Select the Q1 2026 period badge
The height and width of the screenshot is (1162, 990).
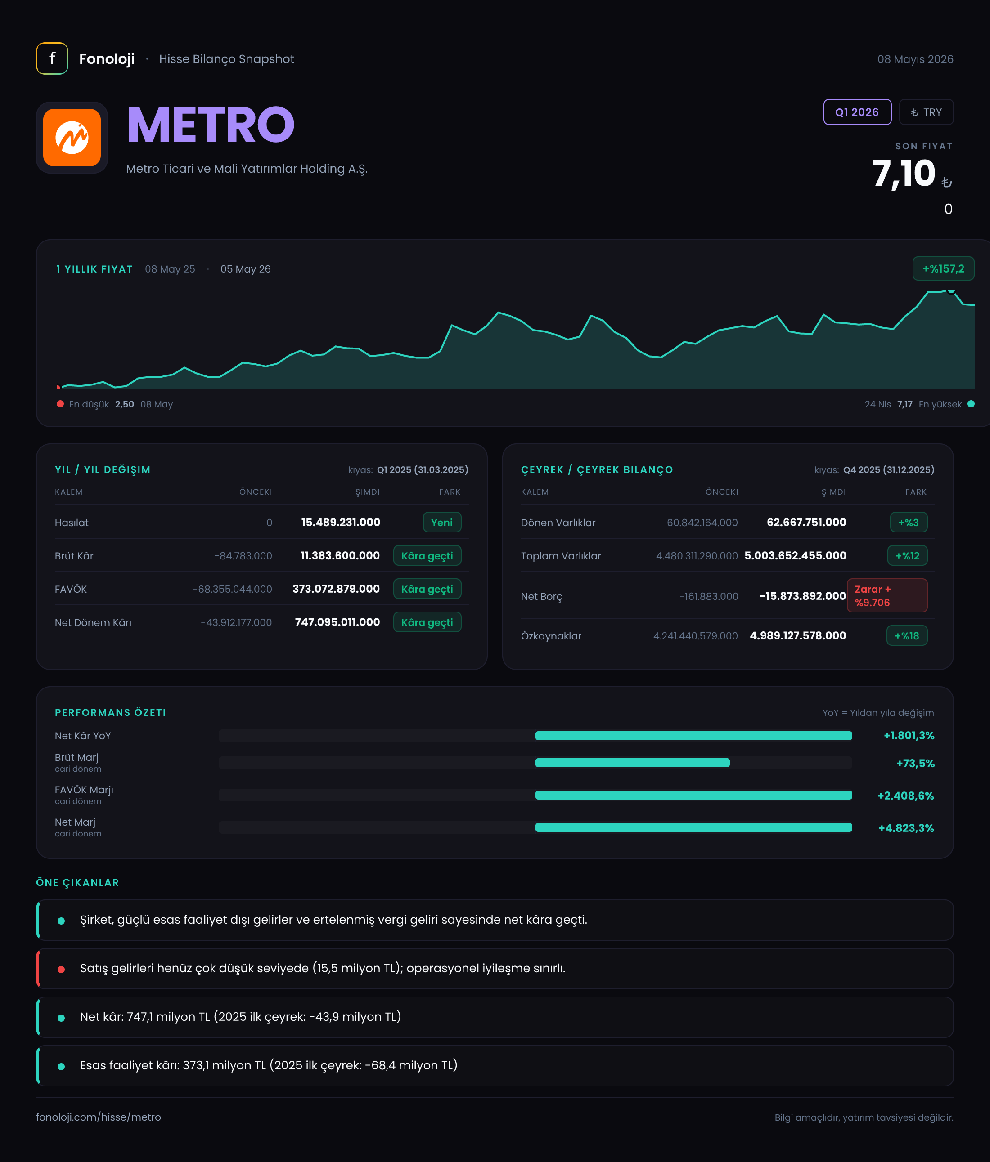click(857, 112)
